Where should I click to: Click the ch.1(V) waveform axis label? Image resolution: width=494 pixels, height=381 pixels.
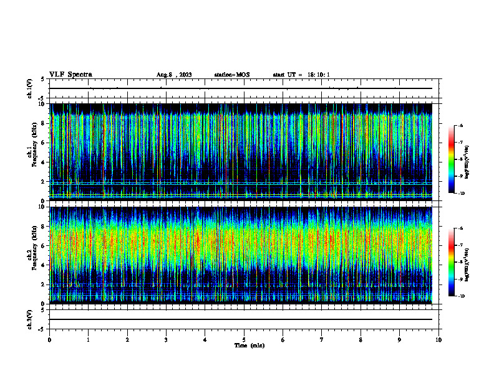click(30, 88)
